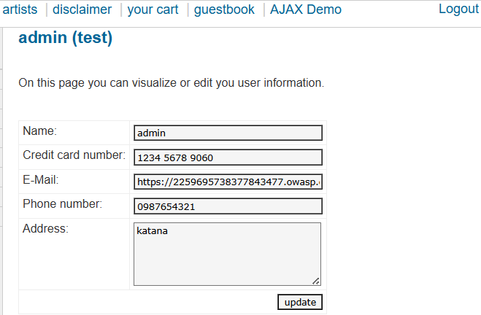The image size is (481, 315).
Task: Click the user information description text
Action: (171, 83)
